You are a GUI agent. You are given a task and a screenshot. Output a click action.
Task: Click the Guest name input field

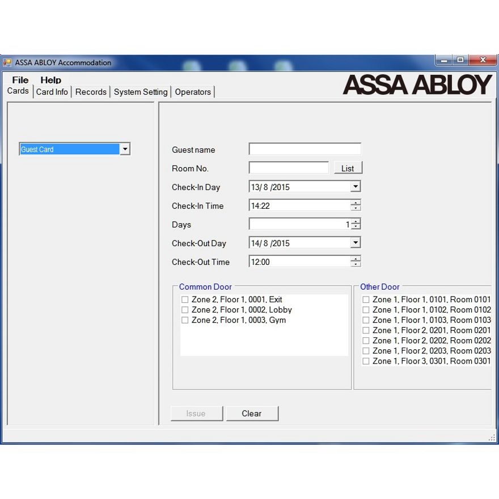coord(305,149)
